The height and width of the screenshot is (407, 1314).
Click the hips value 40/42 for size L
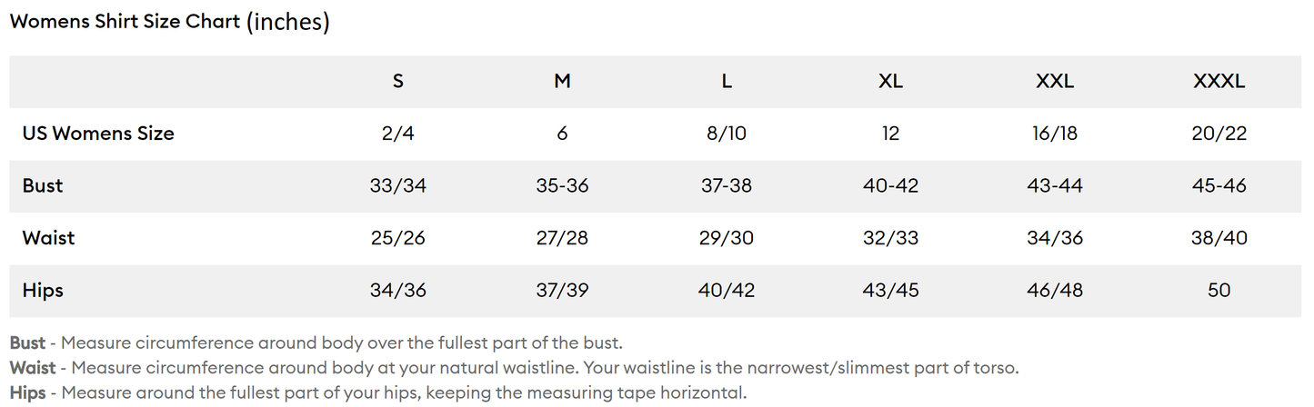point(727,291)
